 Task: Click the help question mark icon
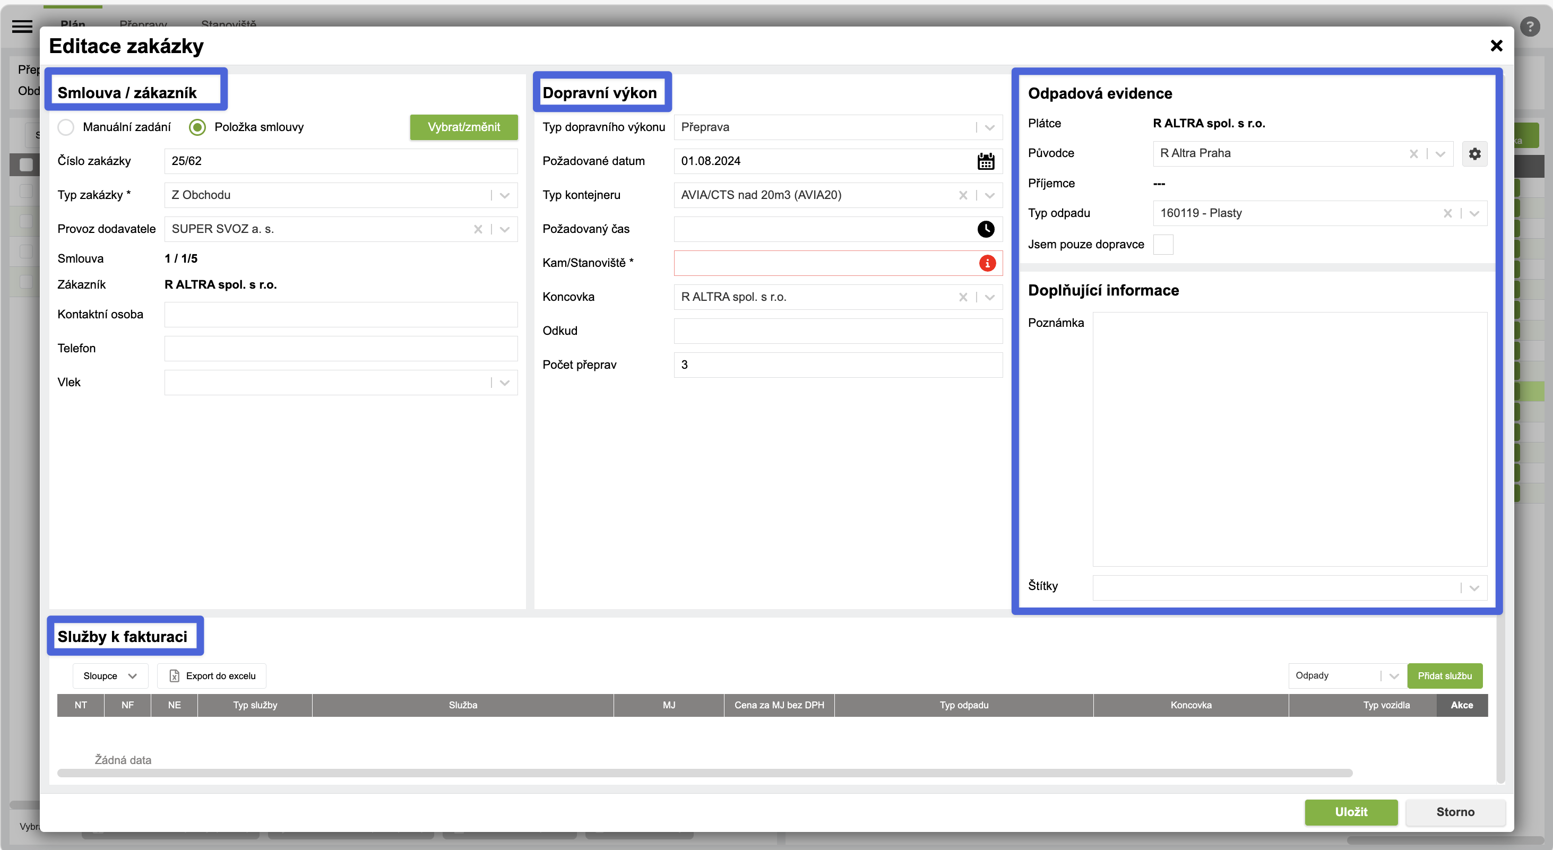(1530, 27)
